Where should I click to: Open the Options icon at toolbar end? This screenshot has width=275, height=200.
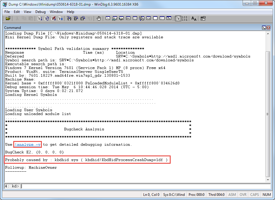203,18
